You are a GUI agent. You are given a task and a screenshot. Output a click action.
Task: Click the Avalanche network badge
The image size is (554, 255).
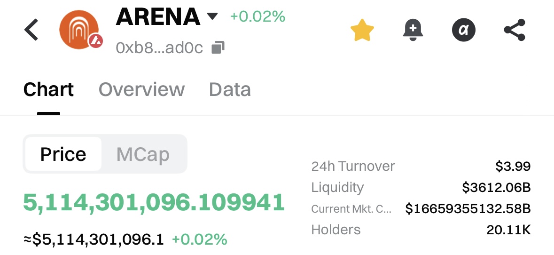[96, 42]
